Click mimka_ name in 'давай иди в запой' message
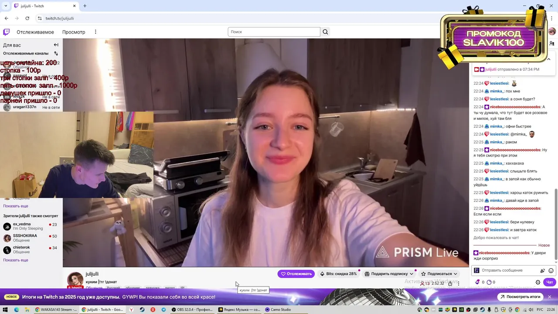The width and height of the screenshot is (558, 314). (x=497, y=201)
